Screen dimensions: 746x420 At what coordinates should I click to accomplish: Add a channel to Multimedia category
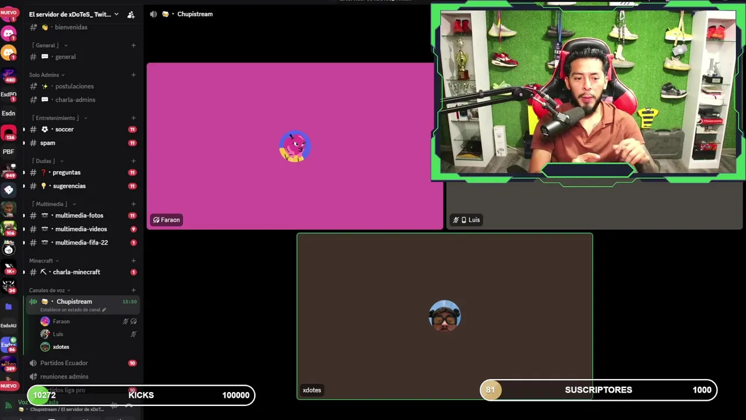point(133,204)
